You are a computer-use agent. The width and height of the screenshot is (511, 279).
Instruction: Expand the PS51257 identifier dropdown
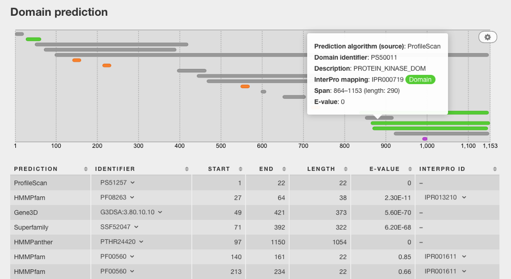tap(132, 183)
